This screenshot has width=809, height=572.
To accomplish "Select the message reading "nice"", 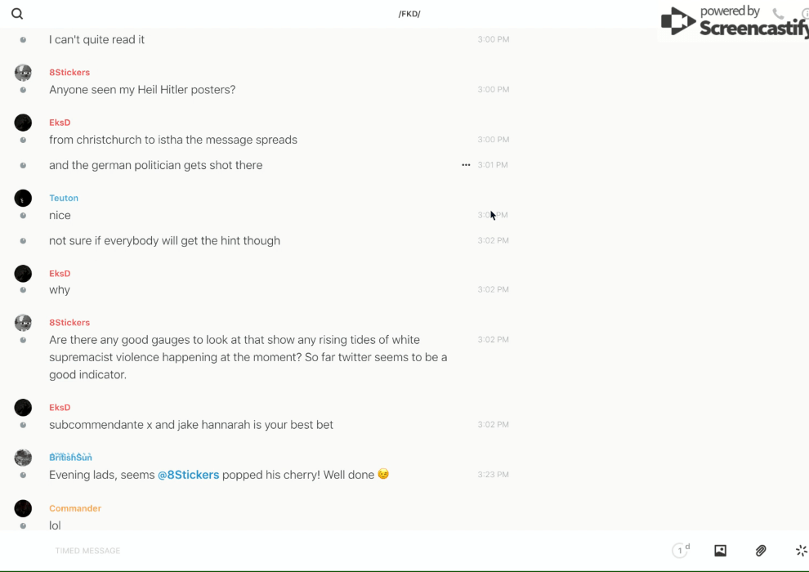I will [x=60, y=216].
